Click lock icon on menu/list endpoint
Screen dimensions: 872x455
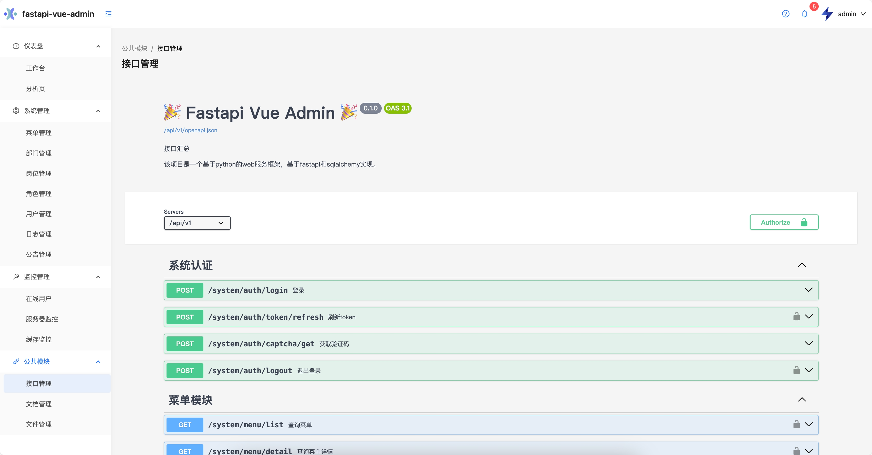point(796,424)
